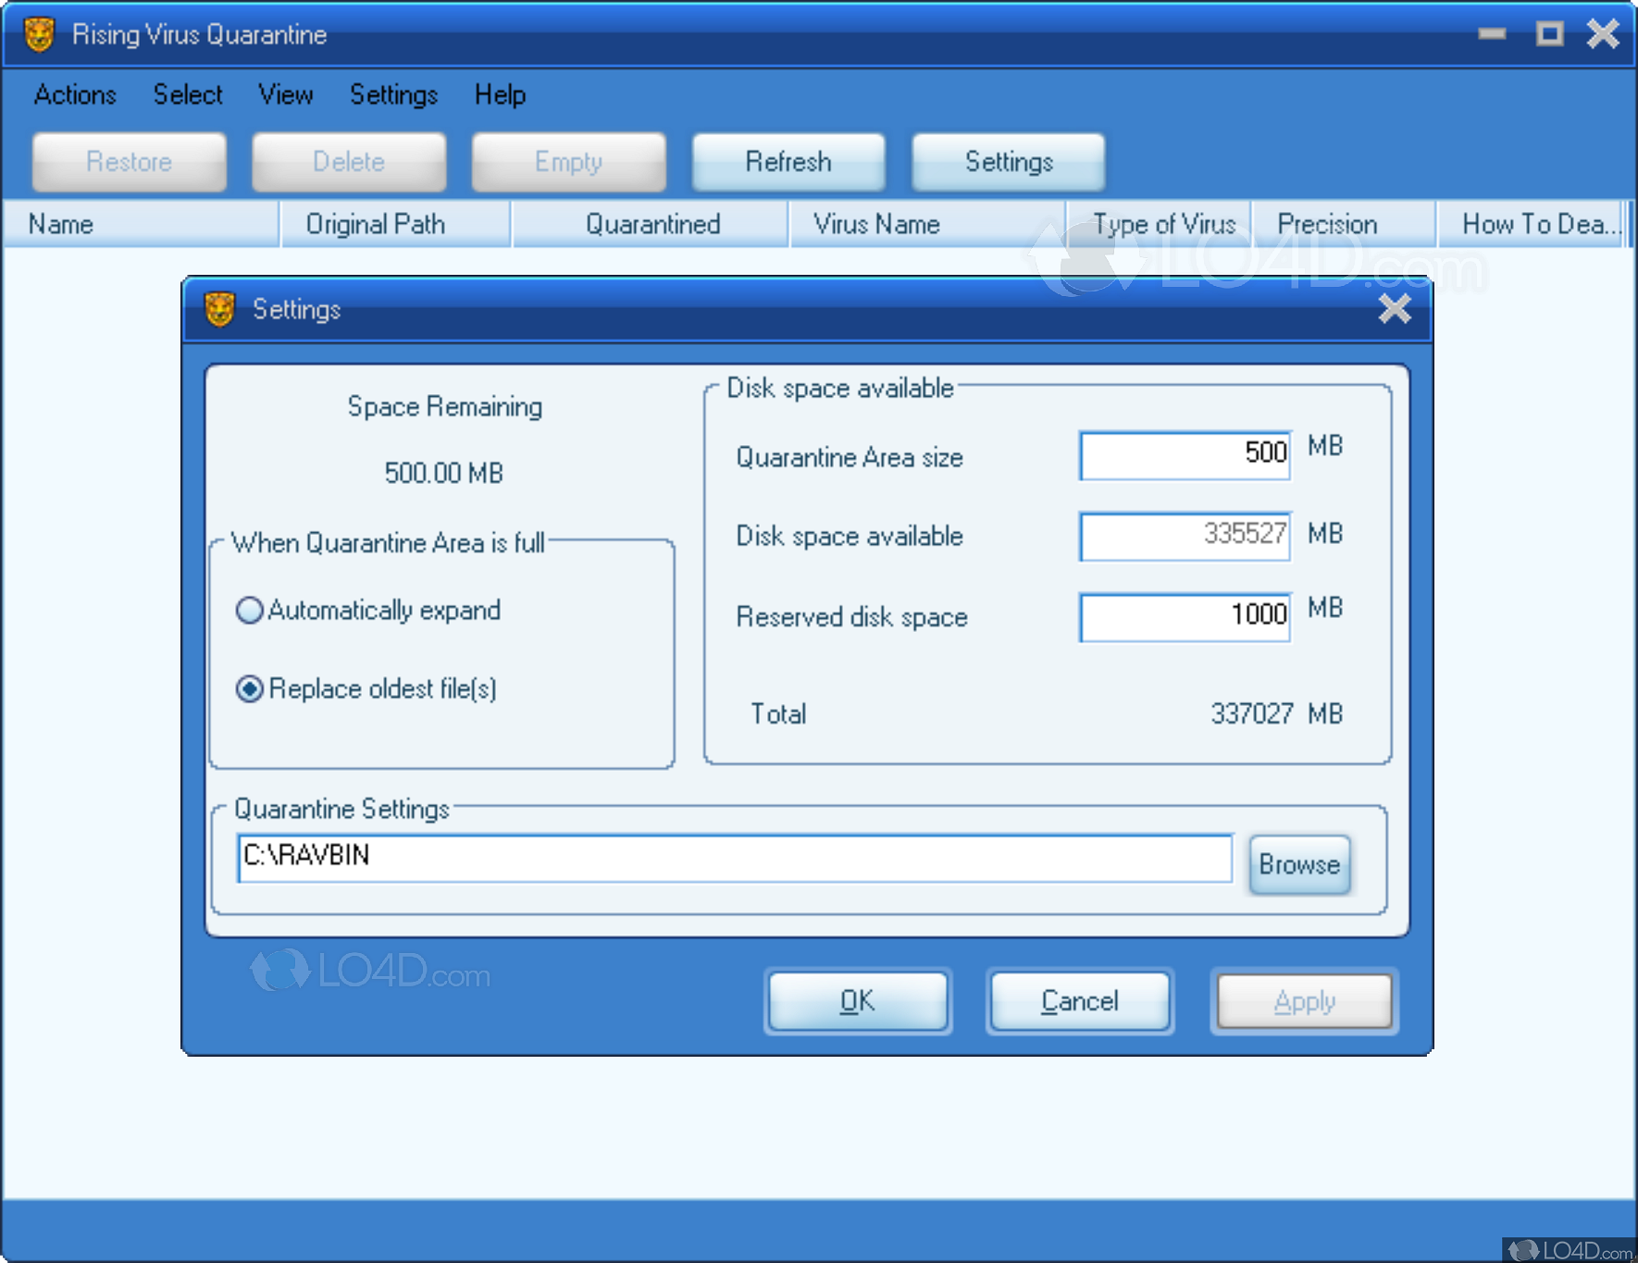Click the Total label
This screenshot has width=1638, height=1263.
pos(778,714)
